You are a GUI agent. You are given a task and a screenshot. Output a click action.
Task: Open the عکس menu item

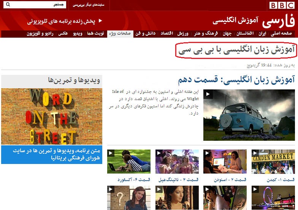(x=63, y=33)
